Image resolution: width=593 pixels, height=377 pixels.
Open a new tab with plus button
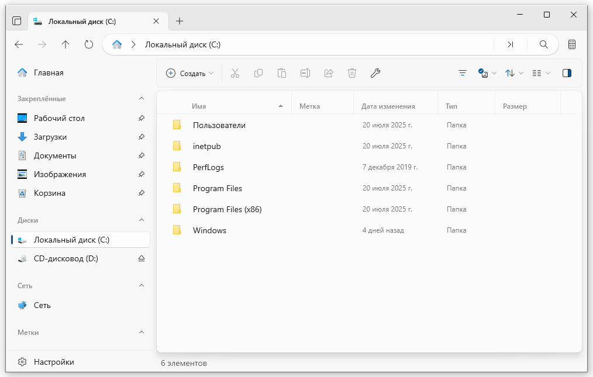click(180, 21)
